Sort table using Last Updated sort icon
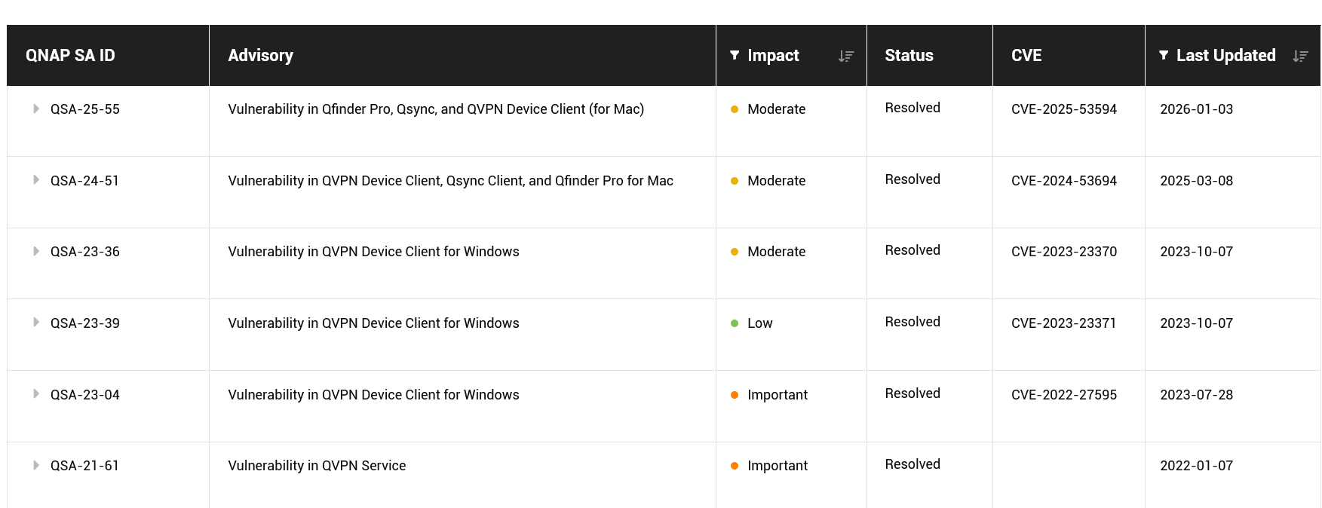This screenshot has height=508, width=1322. (x=1300, y=56)
